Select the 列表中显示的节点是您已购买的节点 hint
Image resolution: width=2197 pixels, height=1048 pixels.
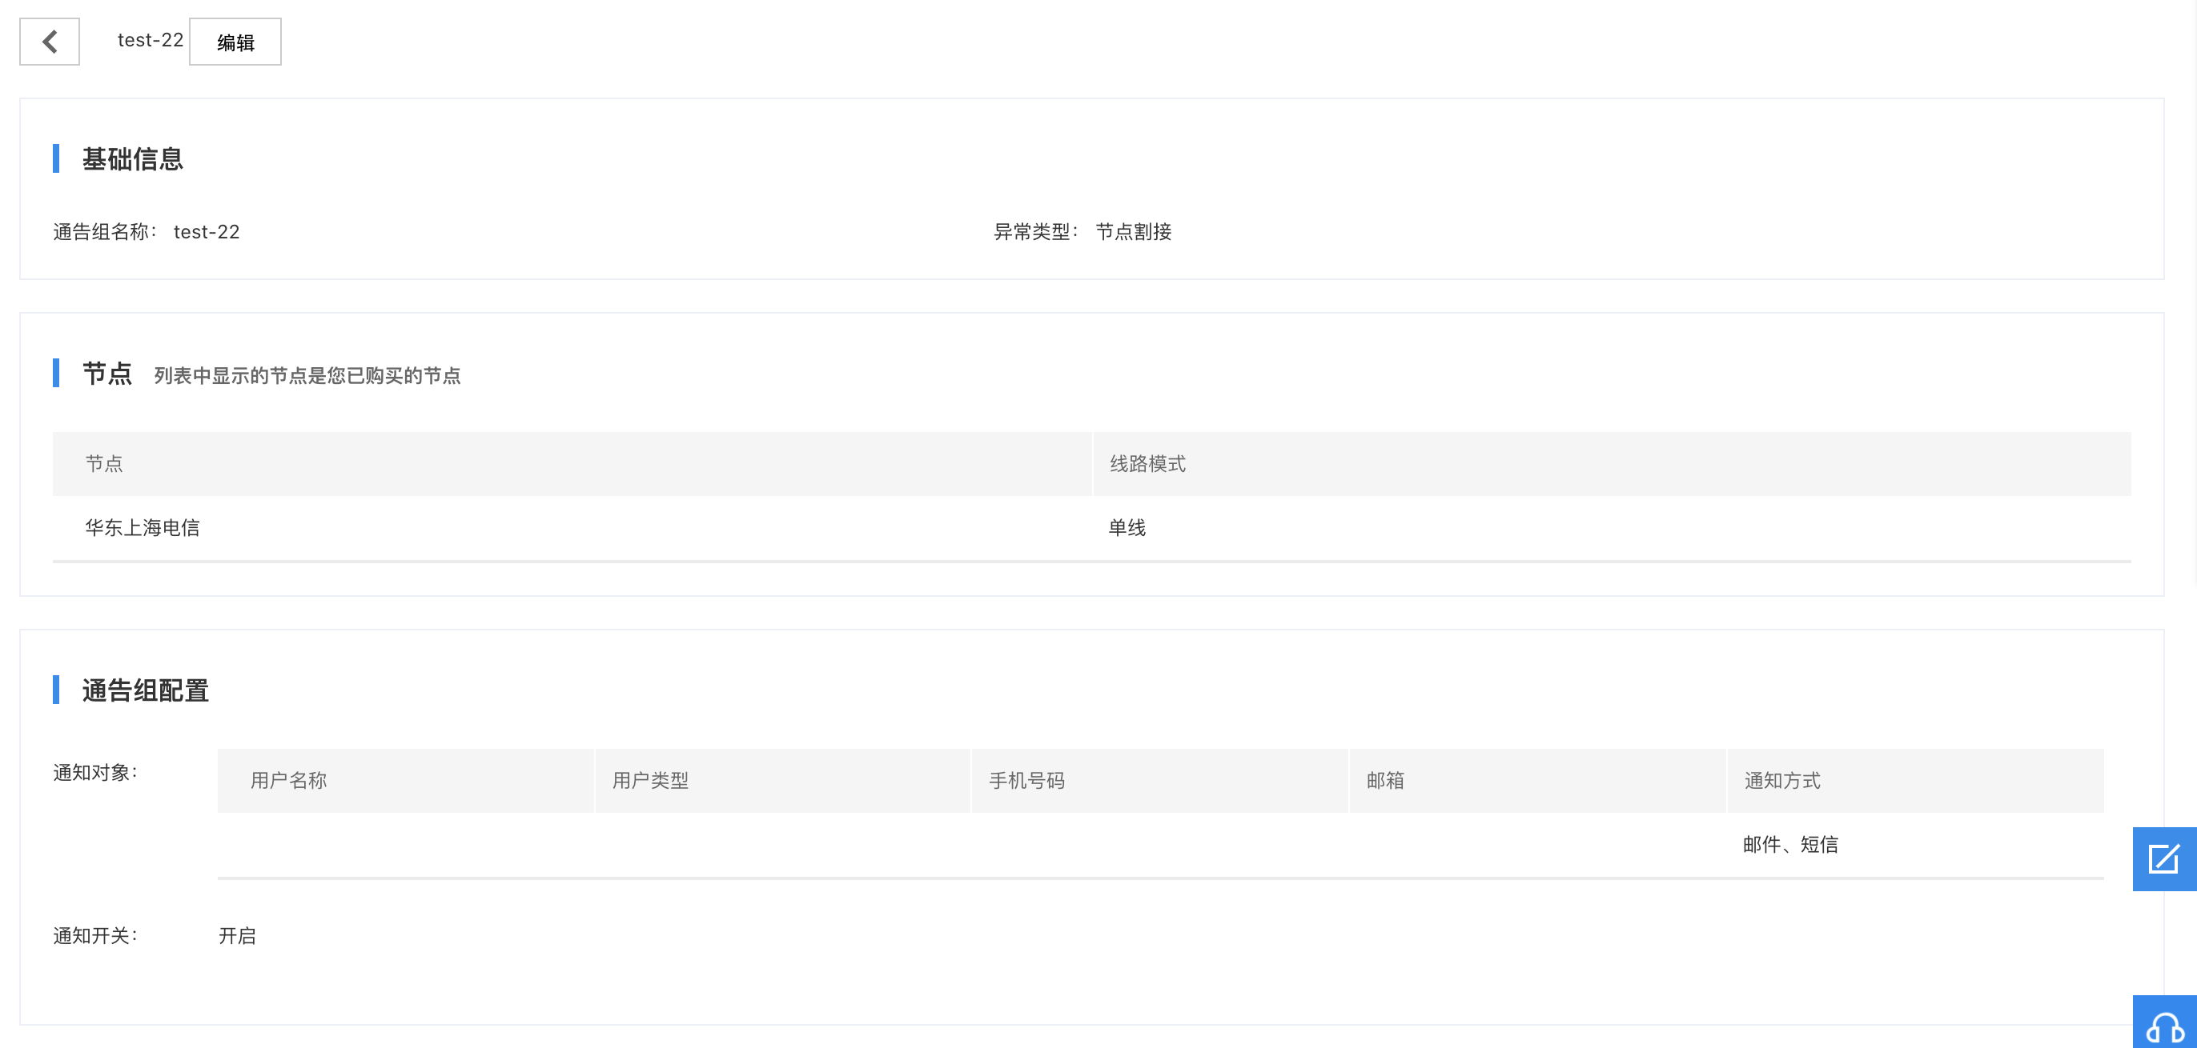307,376
